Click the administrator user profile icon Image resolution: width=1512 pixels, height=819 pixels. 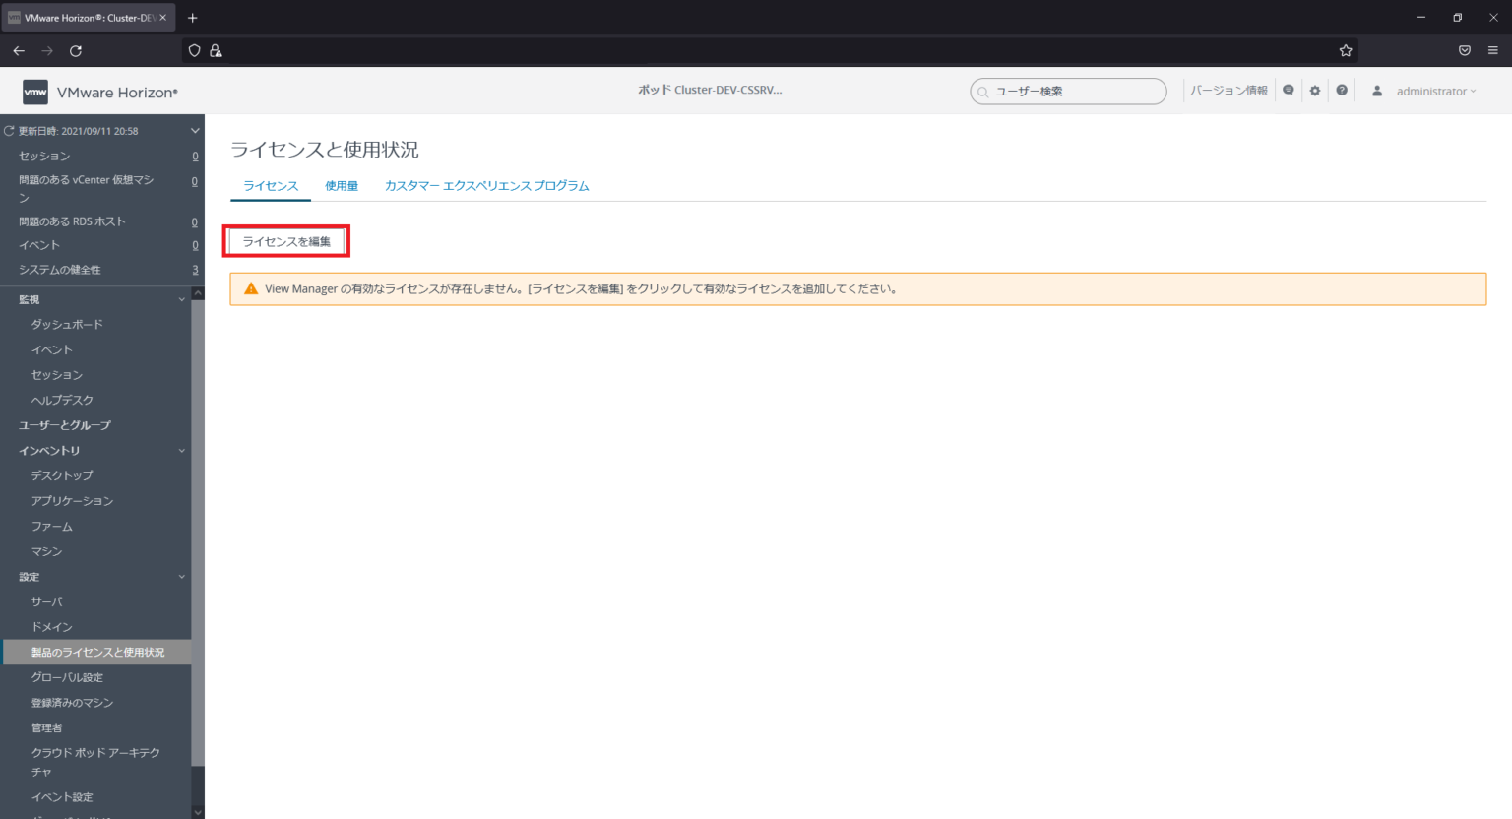coord(1377,90)
